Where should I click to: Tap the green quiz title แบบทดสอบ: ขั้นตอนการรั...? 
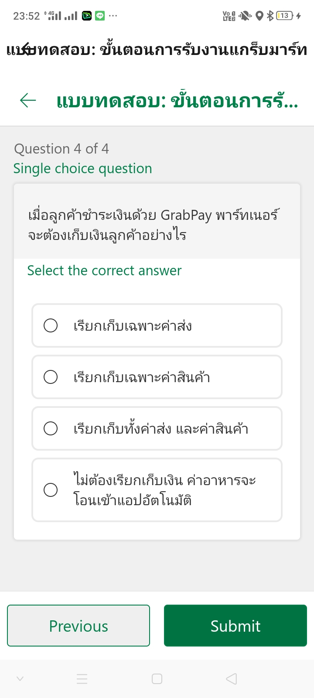click(x=177, y=101)
